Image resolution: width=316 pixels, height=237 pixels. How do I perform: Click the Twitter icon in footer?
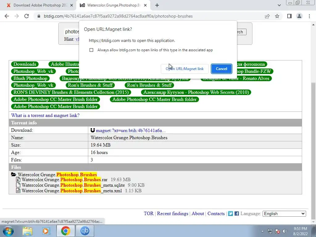pos(231,214)
